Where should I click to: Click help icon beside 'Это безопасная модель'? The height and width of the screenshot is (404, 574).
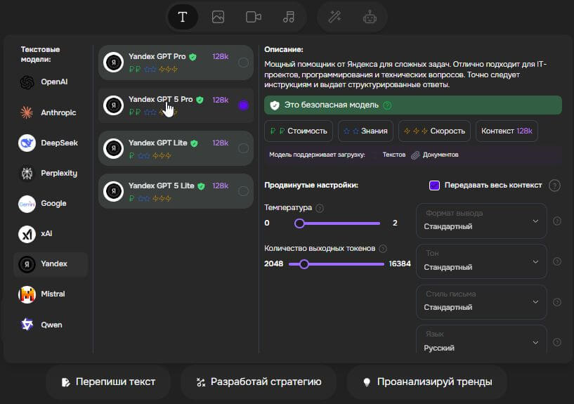tap(387, 105)
